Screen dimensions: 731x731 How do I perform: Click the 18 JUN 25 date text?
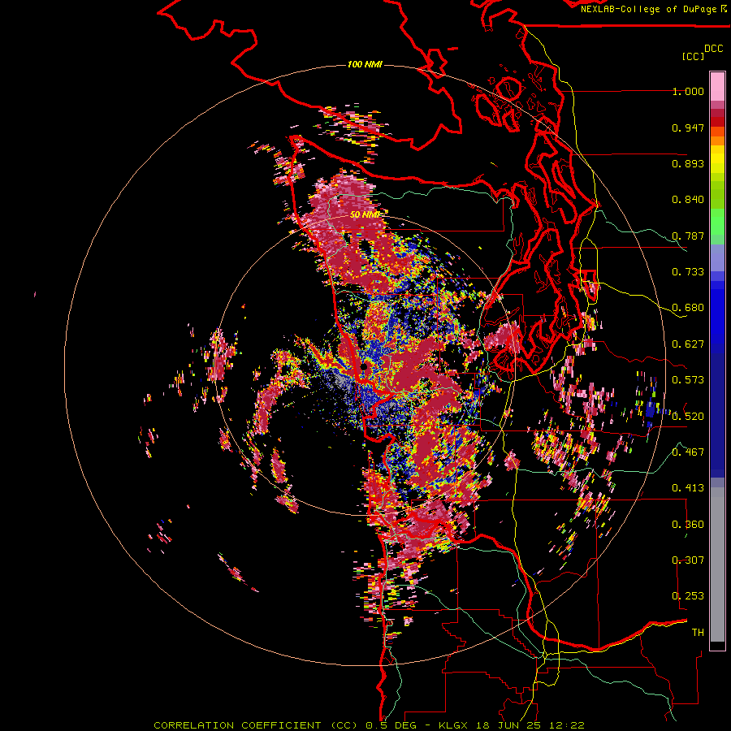tap(509, 725)
